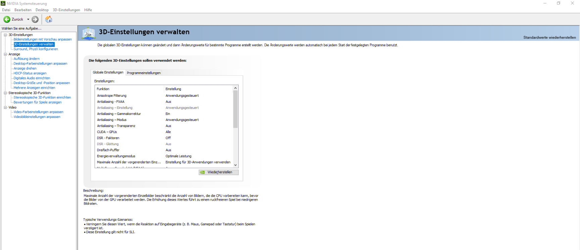Click the Funktion column header
Screen dimensions: 580x250
130,89
